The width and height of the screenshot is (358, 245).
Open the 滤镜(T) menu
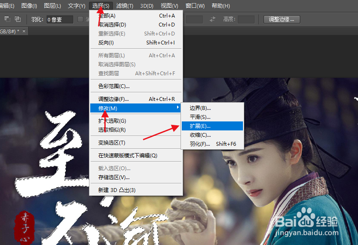[x=124, y=6]
